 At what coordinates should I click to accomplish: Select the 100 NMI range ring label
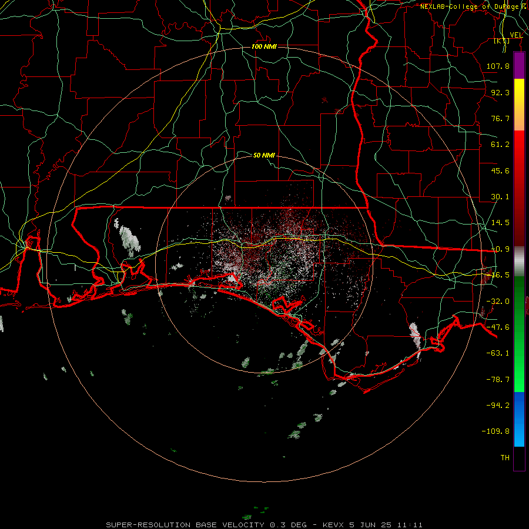(x=264, y=46)
